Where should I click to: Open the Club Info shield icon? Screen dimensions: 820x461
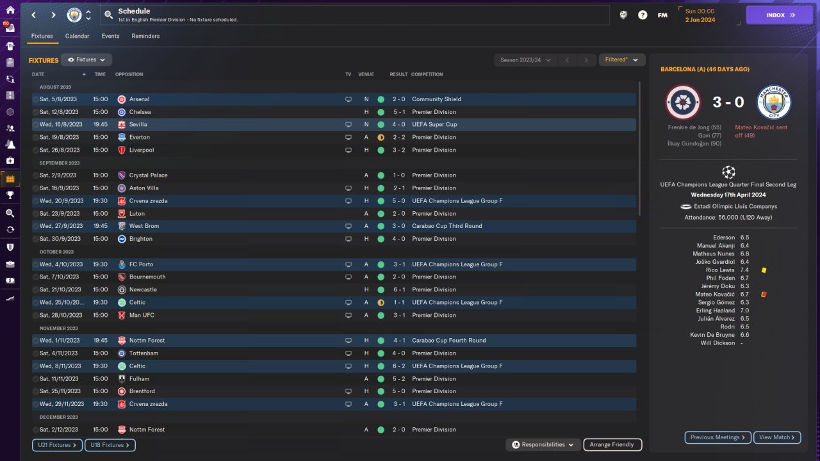[x=10, y=247]
